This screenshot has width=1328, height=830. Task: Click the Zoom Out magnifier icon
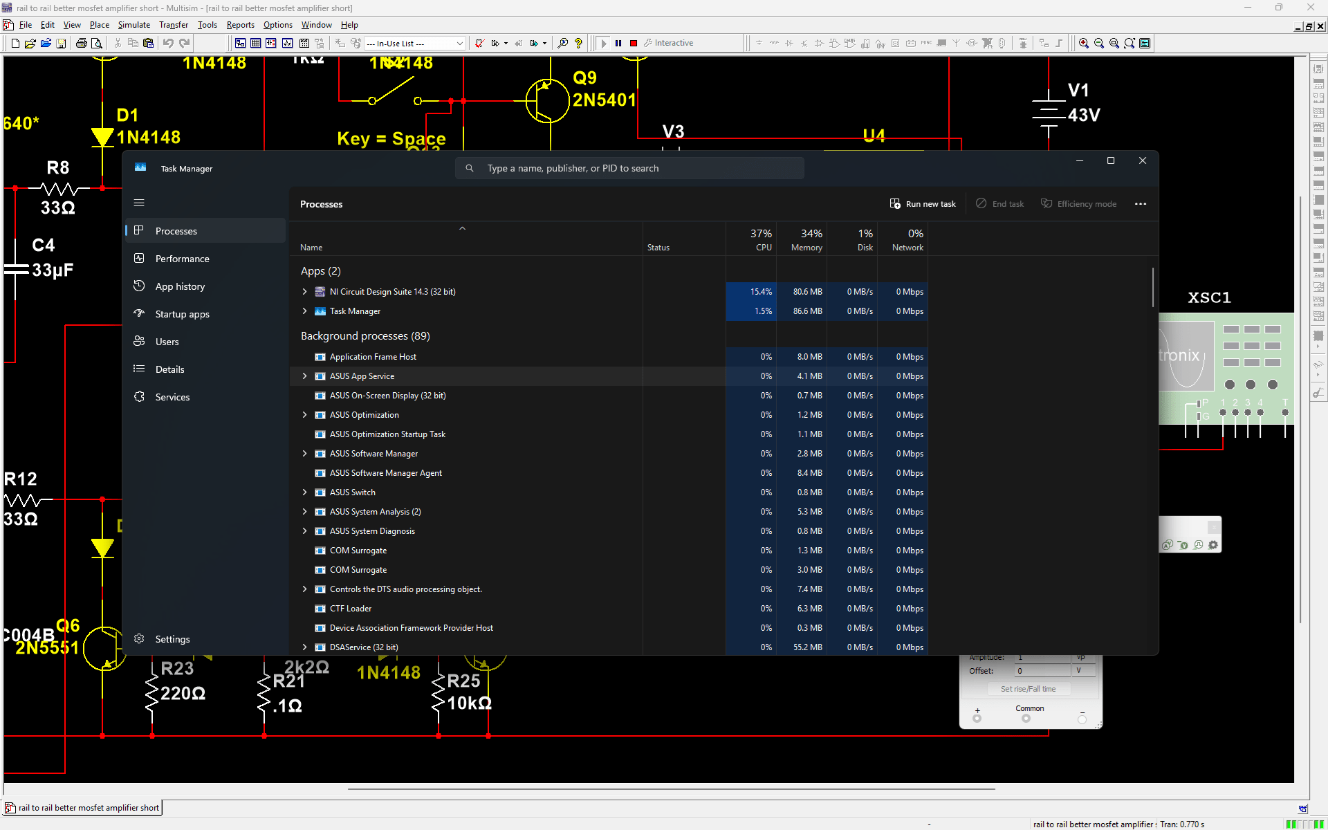coord(1099,43)
